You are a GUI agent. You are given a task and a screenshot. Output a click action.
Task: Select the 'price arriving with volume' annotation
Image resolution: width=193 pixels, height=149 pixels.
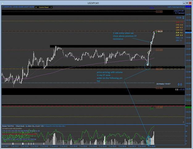point(110,77)
